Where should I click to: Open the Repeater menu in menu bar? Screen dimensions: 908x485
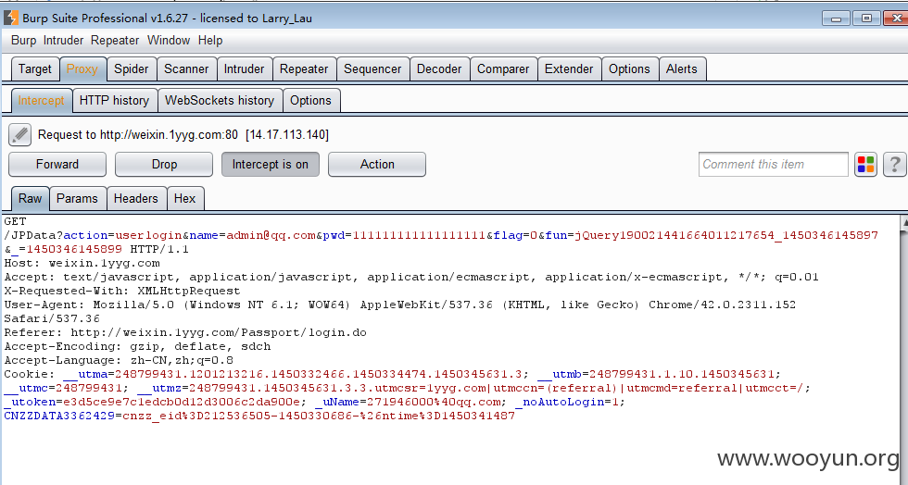[x=115, y=41]
